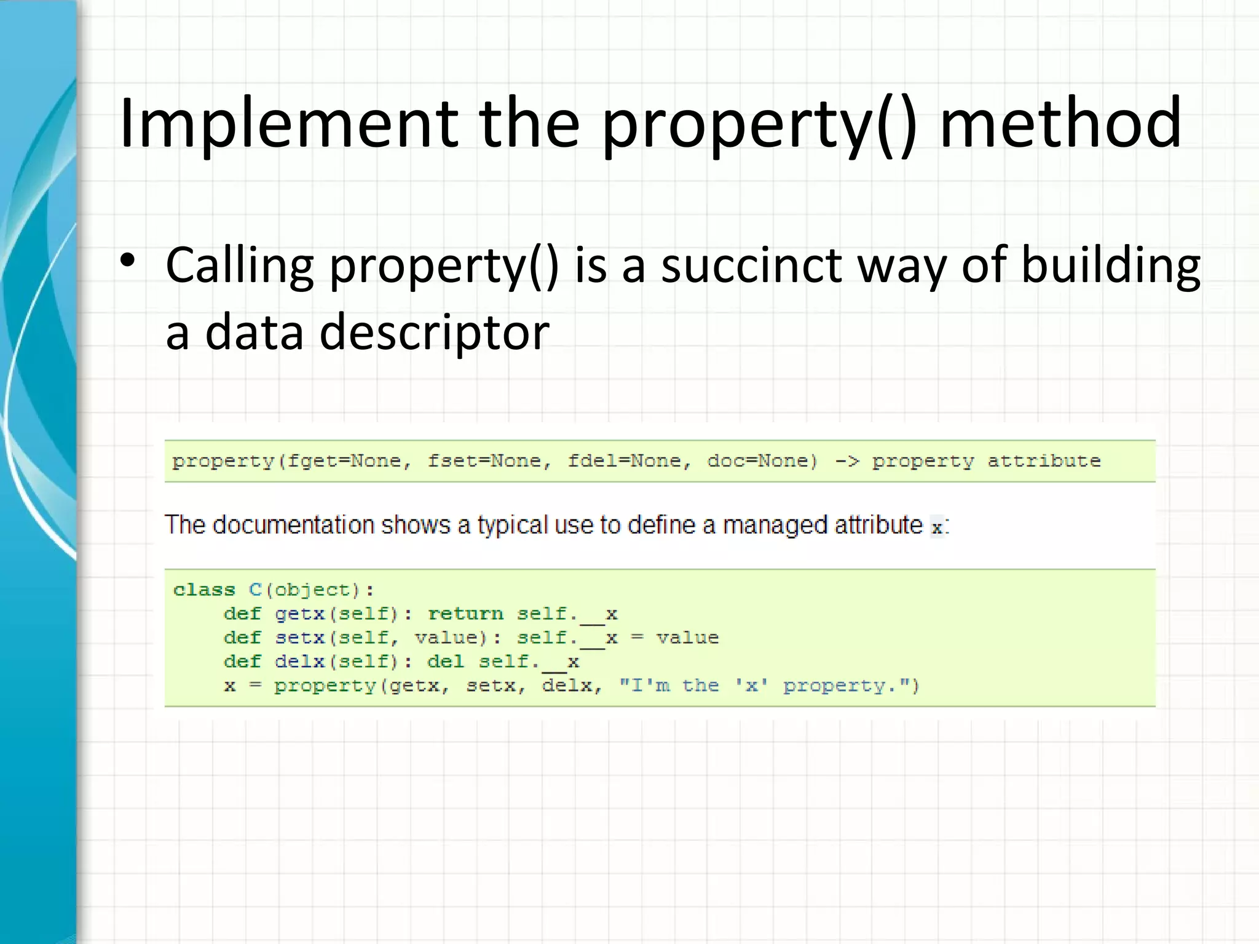The width and height of the screenshot is (1259, 944).
Task: Click the code line 'x = property(getx, setx, delx...'
Action: (572, 686)
